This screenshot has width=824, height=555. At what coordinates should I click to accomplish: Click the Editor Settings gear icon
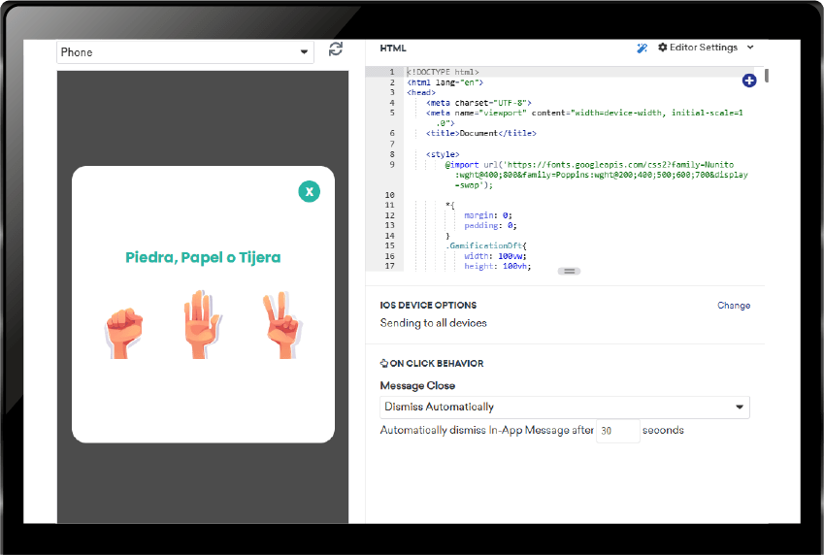click(x=662, y=48)
